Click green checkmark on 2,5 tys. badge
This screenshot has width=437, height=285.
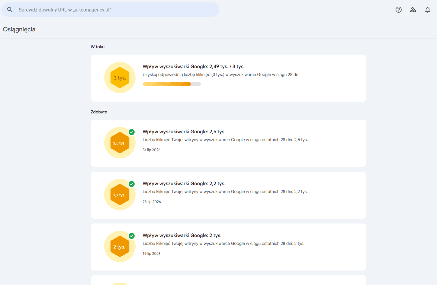[132, 132]
